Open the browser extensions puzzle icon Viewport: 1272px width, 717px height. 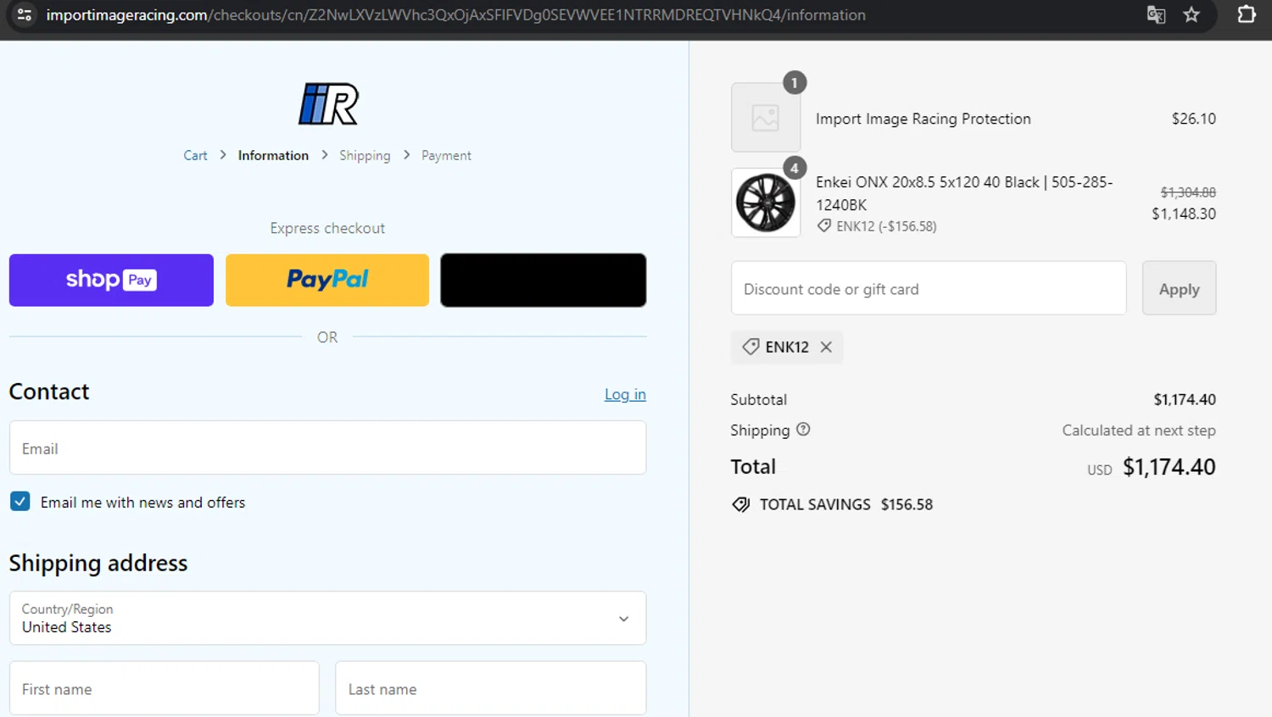pos(1247,14)
